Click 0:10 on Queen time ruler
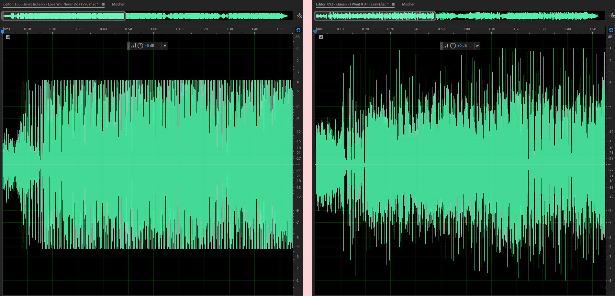Image resolution: width=615 pixels, height=296 pixels. pyautogui.click(x=340, y=29)
